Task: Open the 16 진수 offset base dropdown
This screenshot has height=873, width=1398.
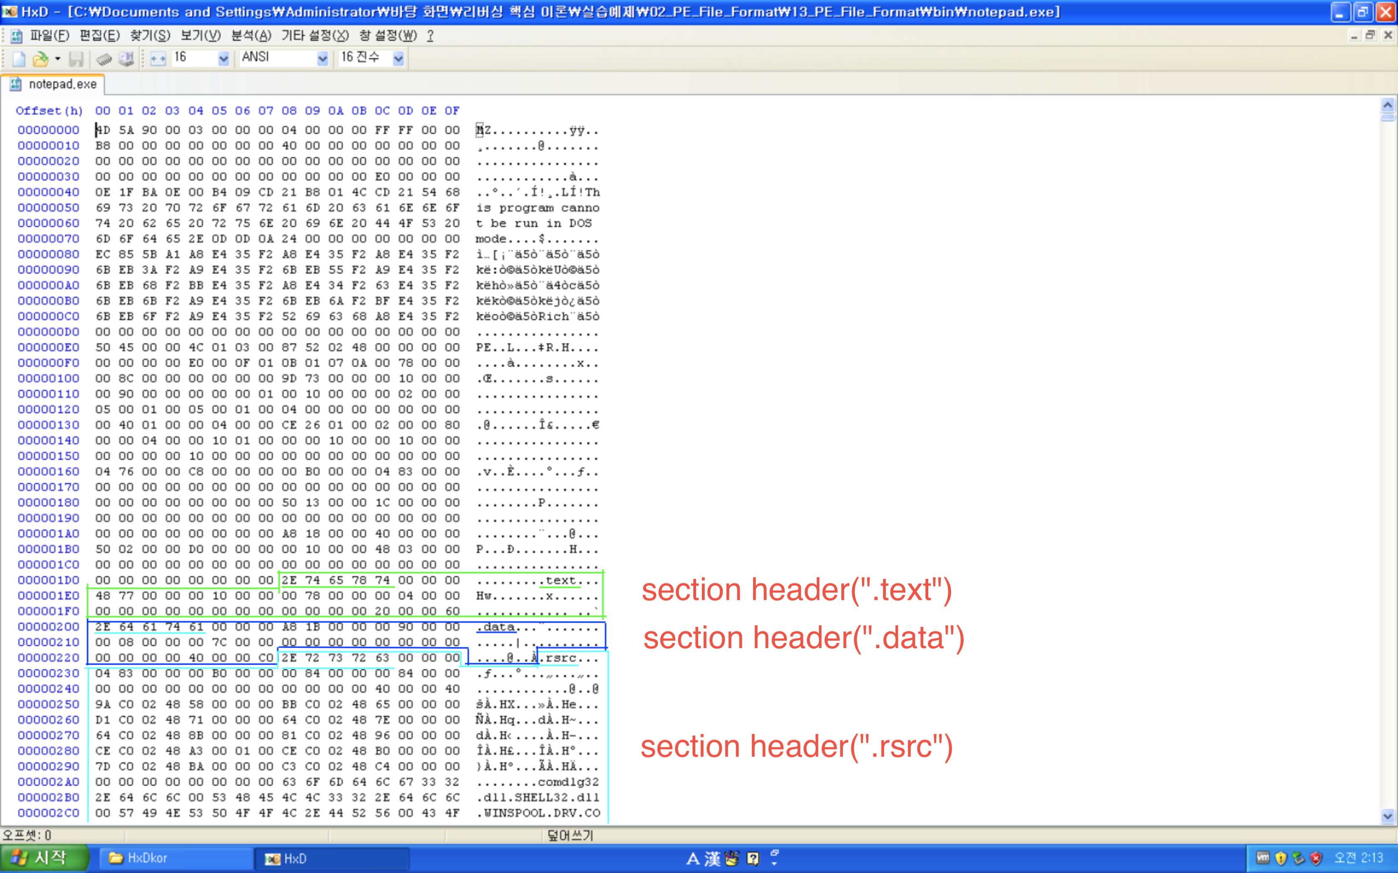Action: [398, 59]
